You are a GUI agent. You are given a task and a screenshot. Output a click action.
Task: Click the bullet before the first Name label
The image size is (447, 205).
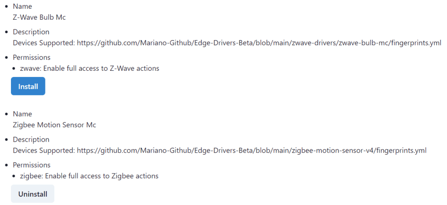coord(6,7)
